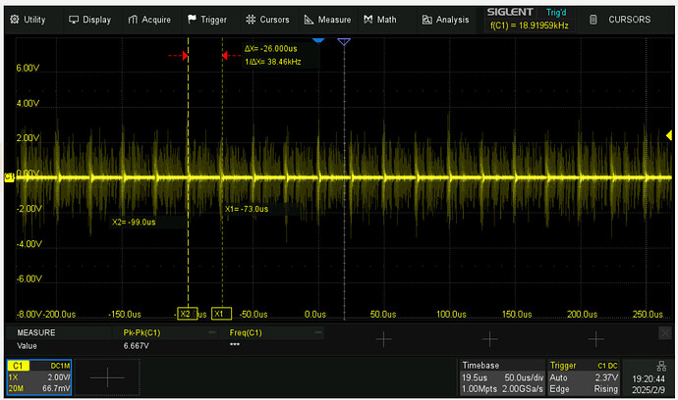Viewport: 678px width, 400px height.
Task: Add measurement in first empty plus slot
Action: click(x=383, y=339)
